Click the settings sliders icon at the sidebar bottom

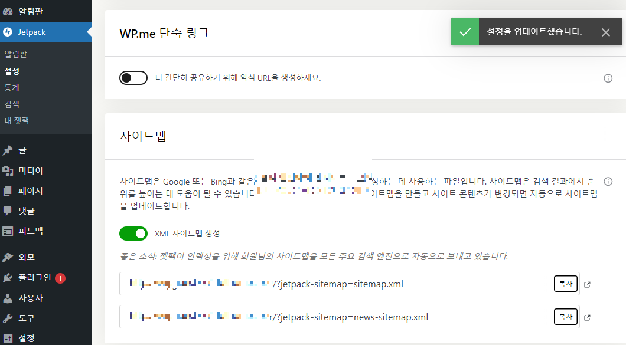(8, 339)
